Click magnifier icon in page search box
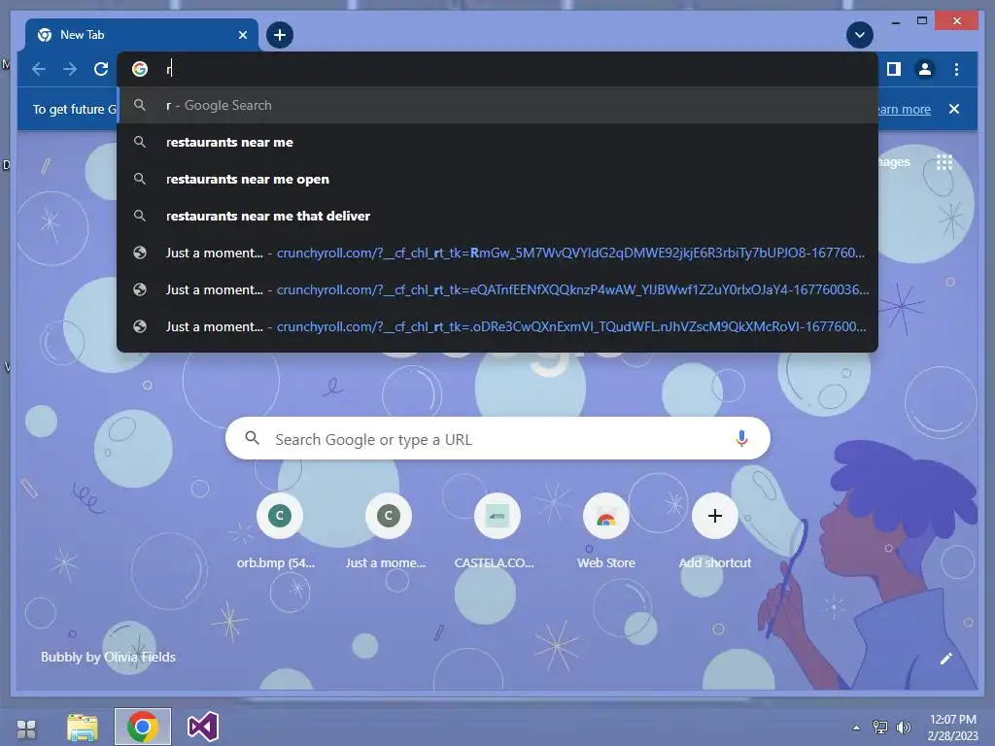 point(252,438)
